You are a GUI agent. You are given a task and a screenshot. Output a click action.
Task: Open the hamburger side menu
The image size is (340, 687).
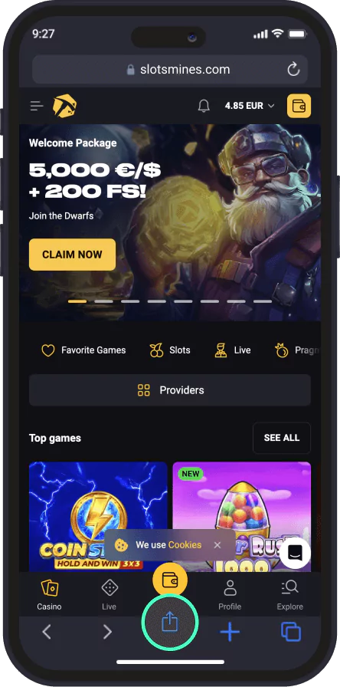tap(37, 106)
